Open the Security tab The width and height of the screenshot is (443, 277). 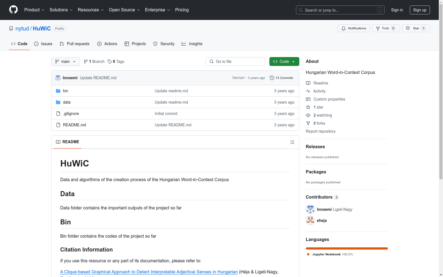(x=164, y=44)
